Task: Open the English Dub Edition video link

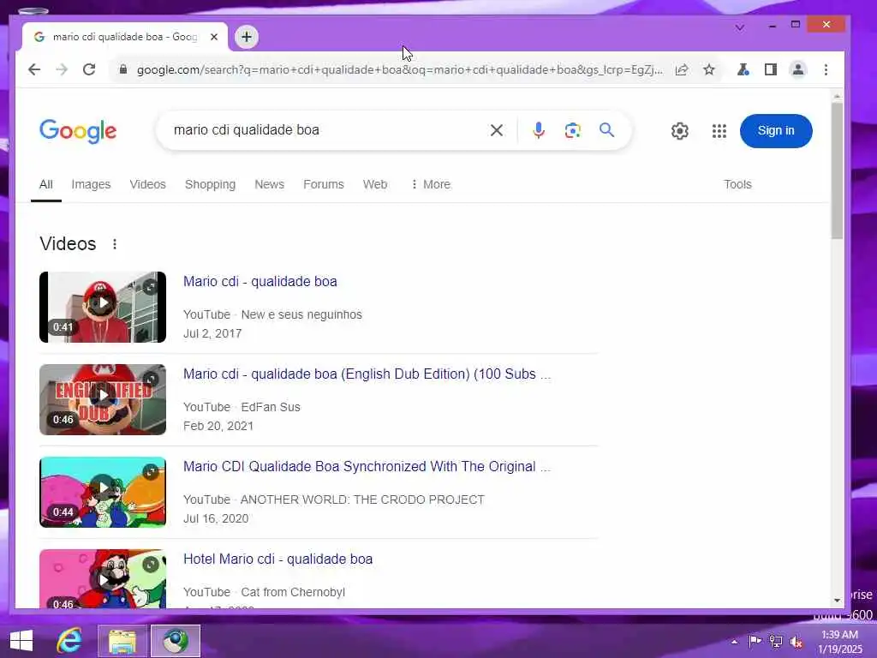Action: pos(367,374)
